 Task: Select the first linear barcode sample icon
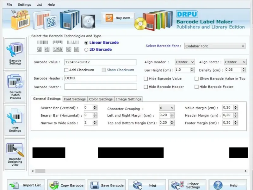coord(42,42)
